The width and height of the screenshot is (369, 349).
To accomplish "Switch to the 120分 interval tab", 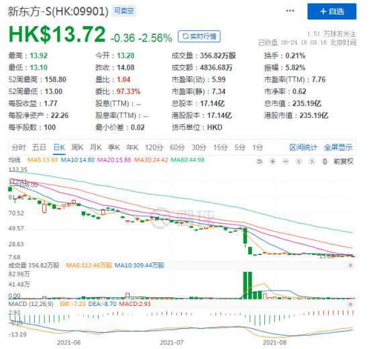I will pos(154,148).
